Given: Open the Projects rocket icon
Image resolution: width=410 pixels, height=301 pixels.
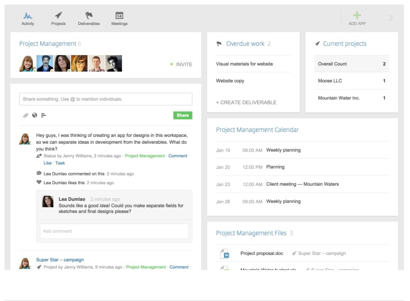Looking at the screenshot, I should [x=58, y=15].
